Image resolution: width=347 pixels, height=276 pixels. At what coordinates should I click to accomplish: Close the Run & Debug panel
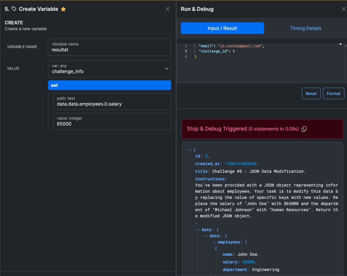pyautogui.click(x=343, y=9)
